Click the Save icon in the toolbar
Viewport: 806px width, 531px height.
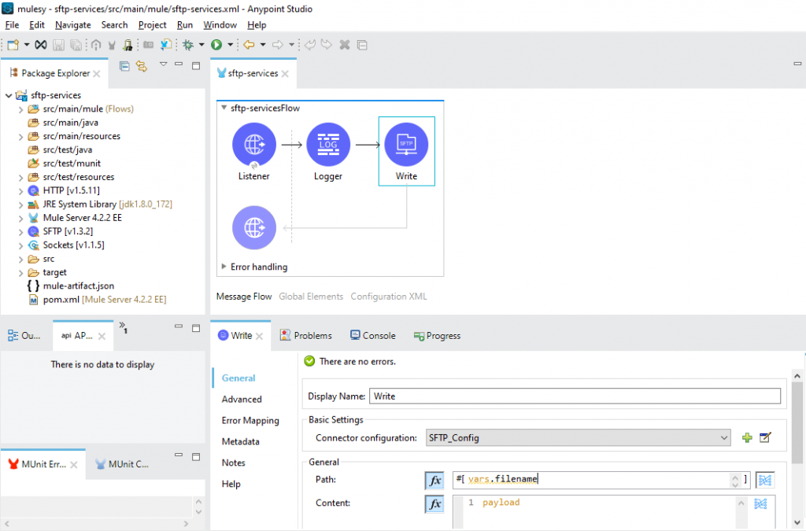[x=57, y=45]
